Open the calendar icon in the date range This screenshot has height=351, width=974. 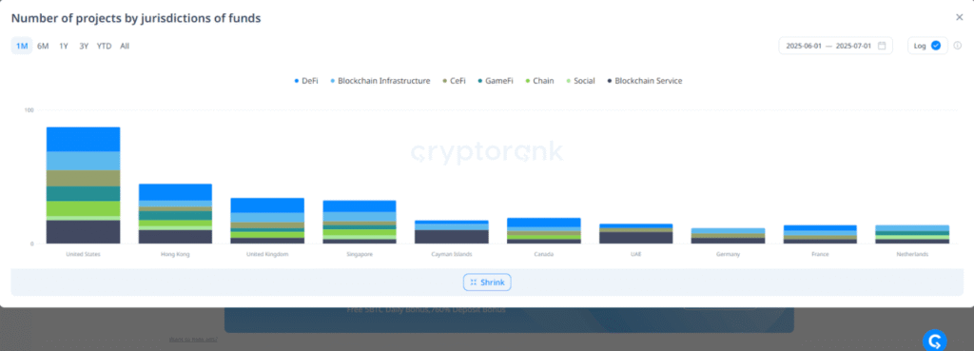coord(882,46)
